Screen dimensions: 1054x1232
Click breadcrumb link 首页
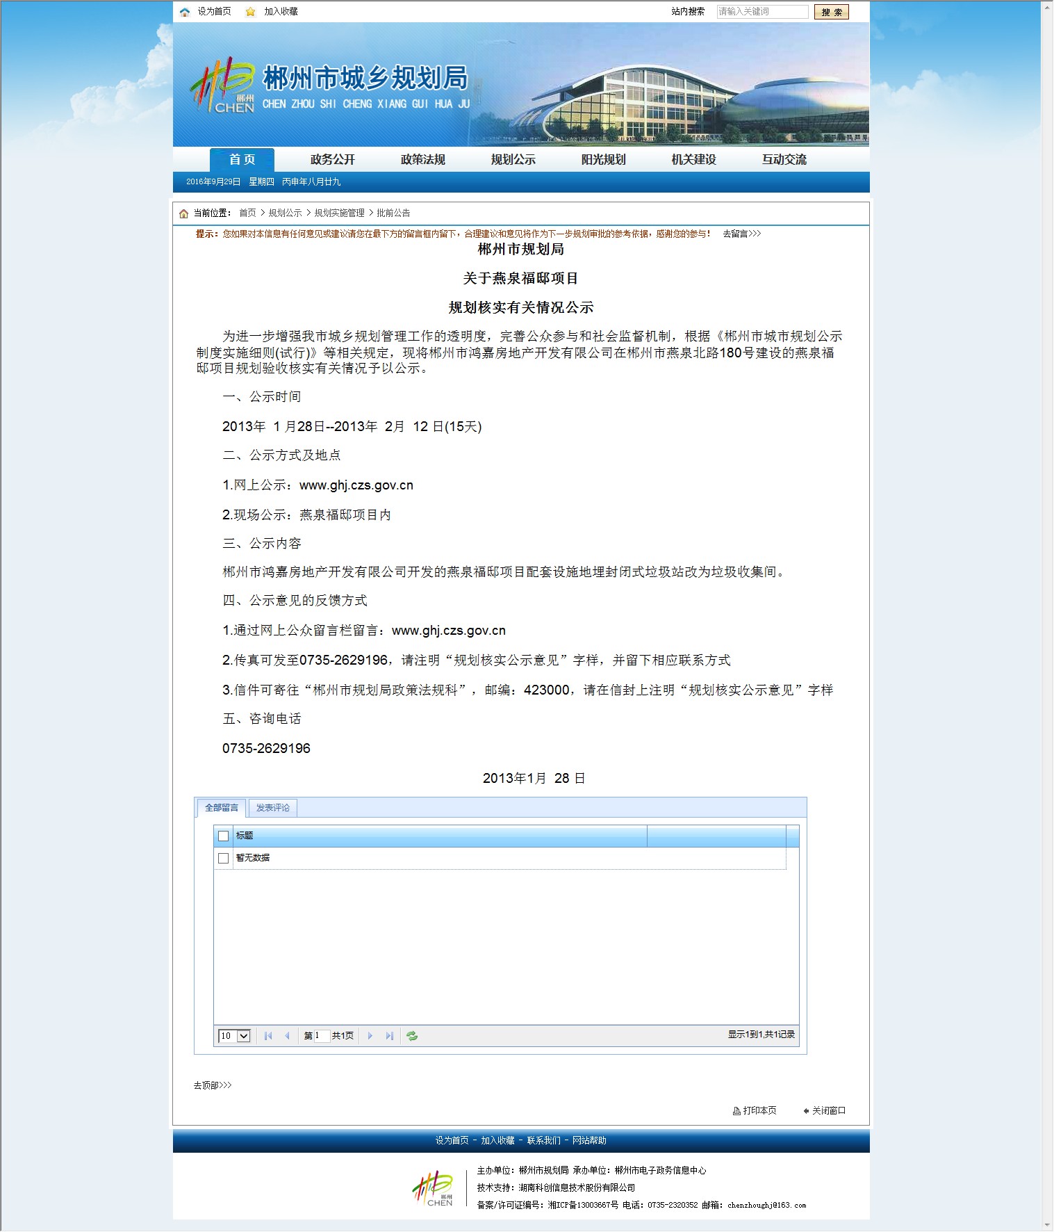[247, 213]
